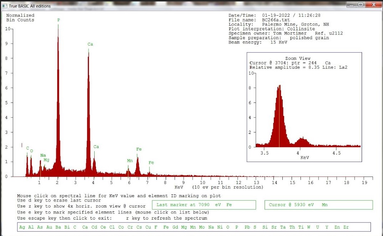Click the 'Last marker at 7090 eV' box
This screenshot has height=236, width=383.
(x=204, y=205)
